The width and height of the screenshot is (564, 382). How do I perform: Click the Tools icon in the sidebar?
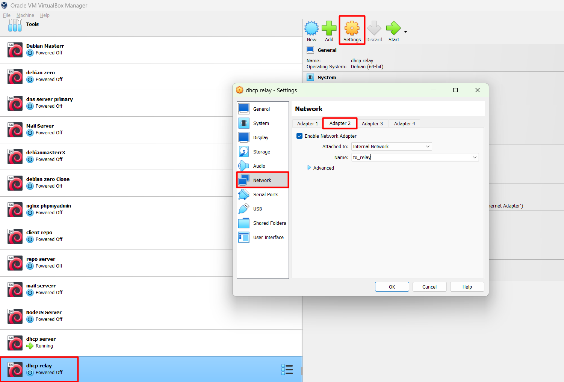coord(15,25)
